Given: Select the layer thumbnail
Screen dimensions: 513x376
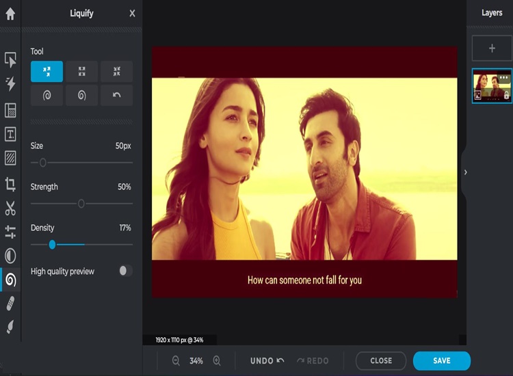Looking at the screenshot, I should click(492, 86).
